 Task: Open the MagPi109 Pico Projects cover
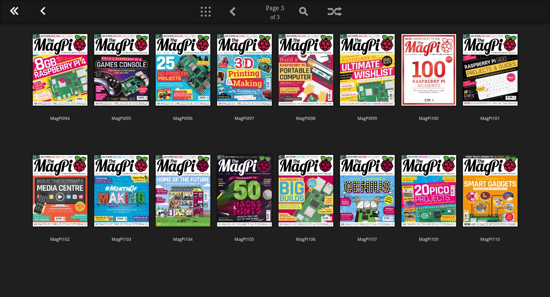tap(429, 191)
